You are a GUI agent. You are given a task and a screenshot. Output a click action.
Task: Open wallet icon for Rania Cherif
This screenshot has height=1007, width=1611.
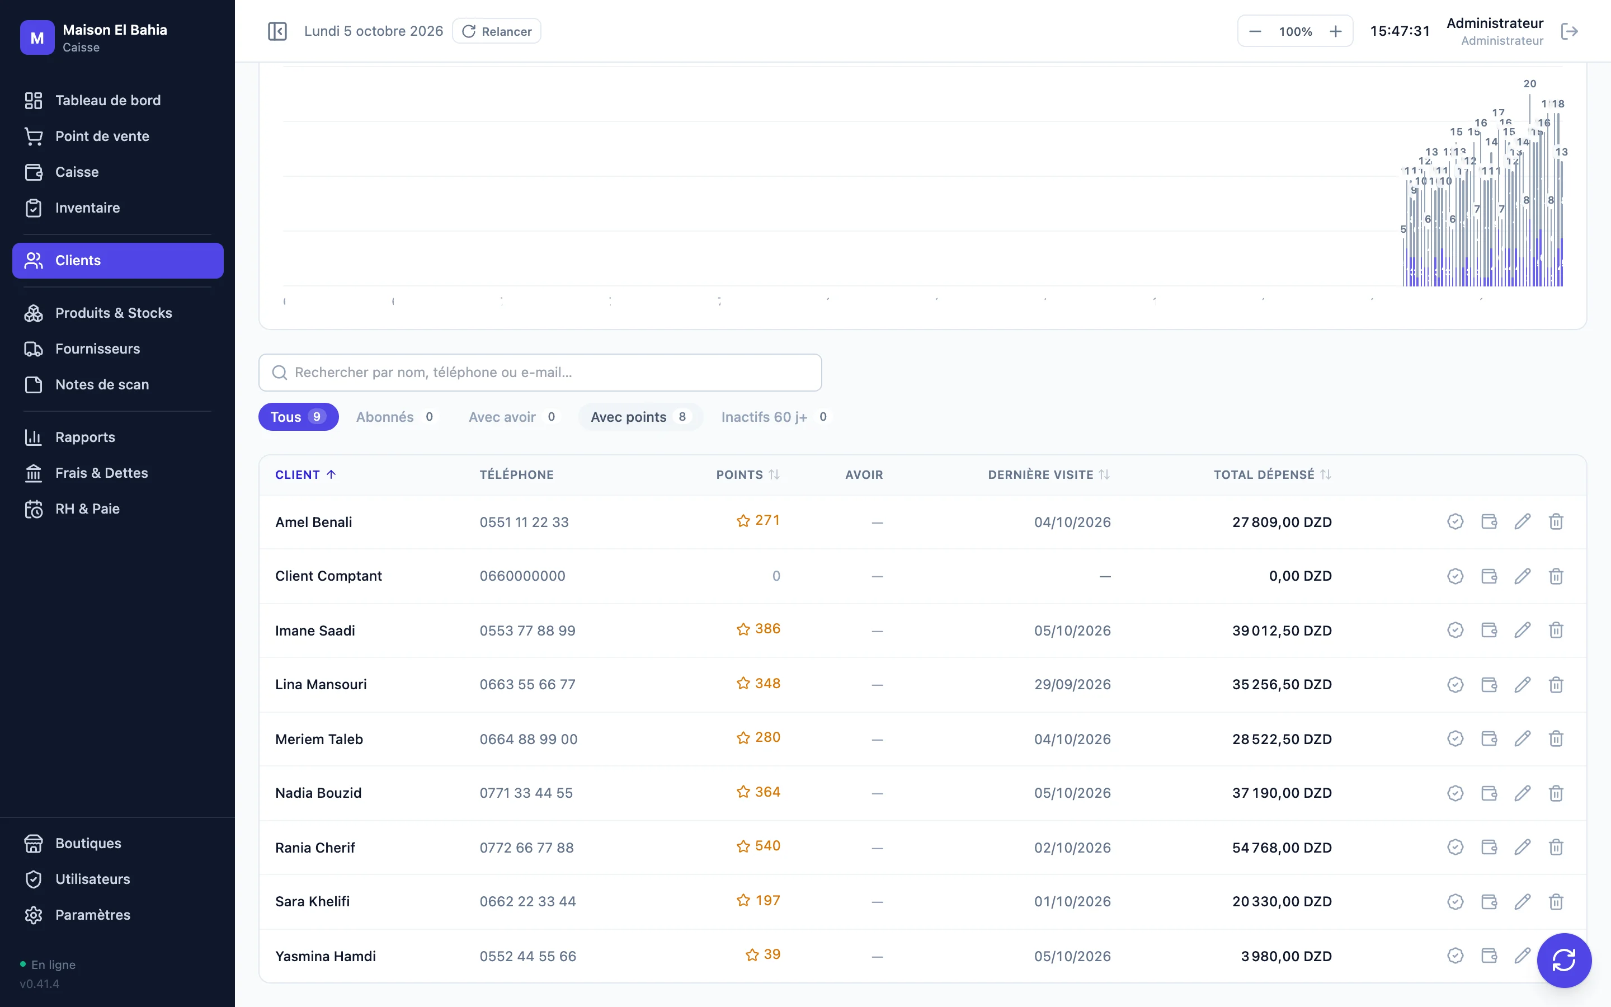[1488, 847]
